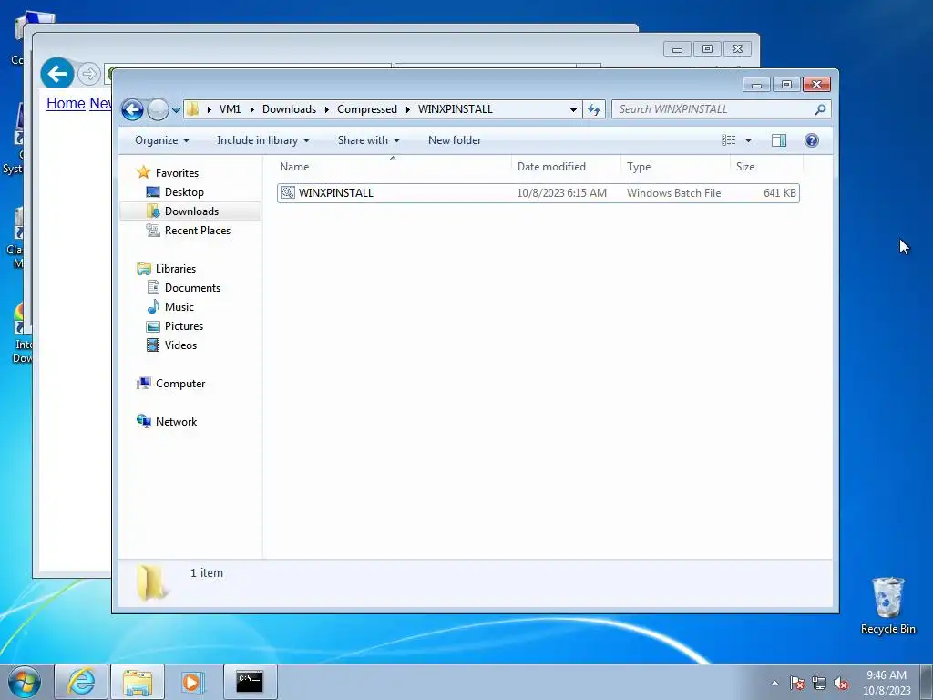This screenshot has height=700, width=933.
Task: Maximize the WINXPINSTALL Explorer window
Action: 786,85
